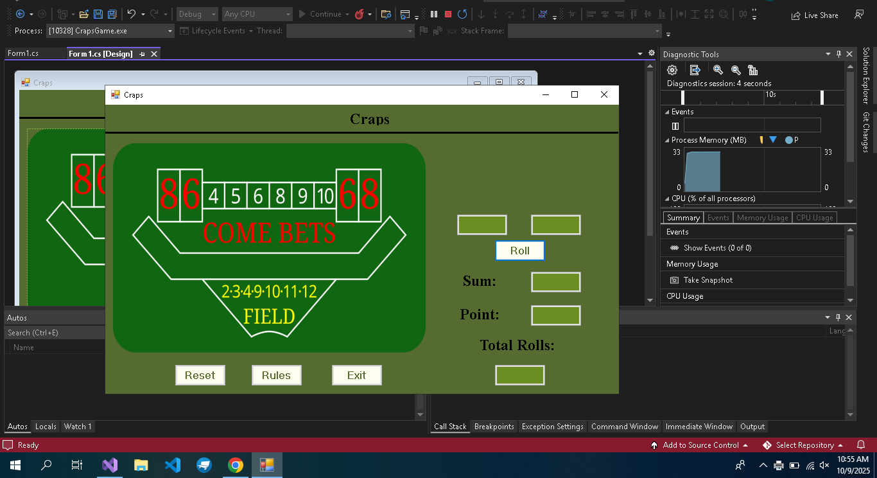The width and height of the screenshot is (877, 478).
Task: Click the Save All toolbar icon
Action: [112, 14]
